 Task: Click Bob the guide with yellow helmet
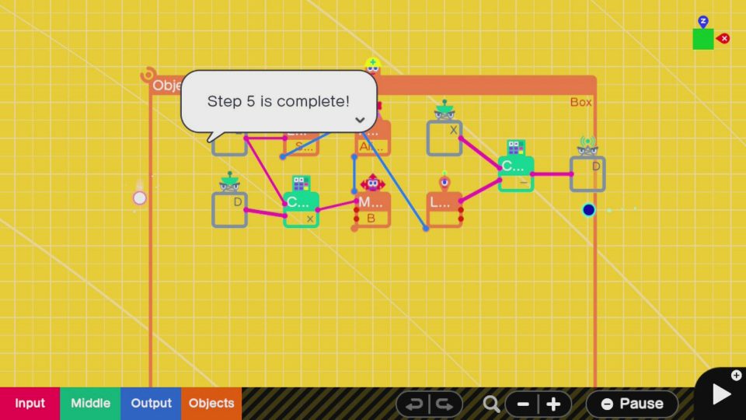coord(372,65)
